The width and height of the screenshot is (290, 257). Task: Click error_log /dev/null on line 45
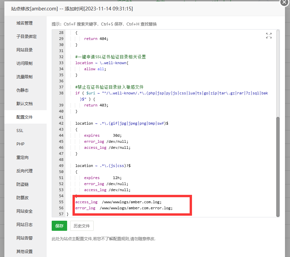click(106, 141)
